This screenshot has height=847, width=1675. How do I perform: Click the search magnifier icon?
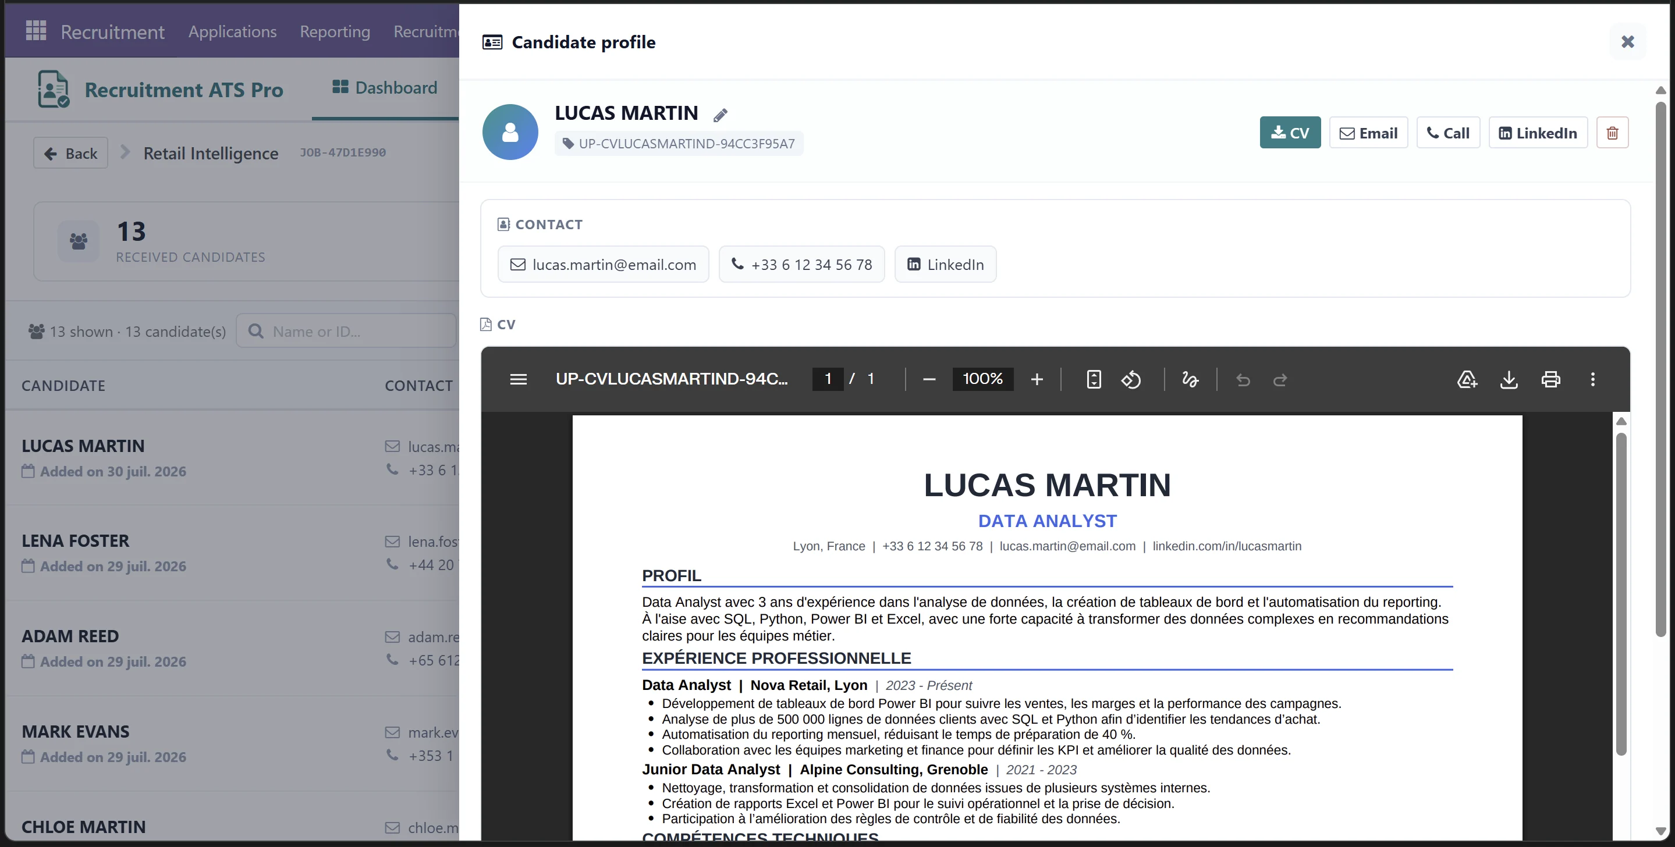255,332
